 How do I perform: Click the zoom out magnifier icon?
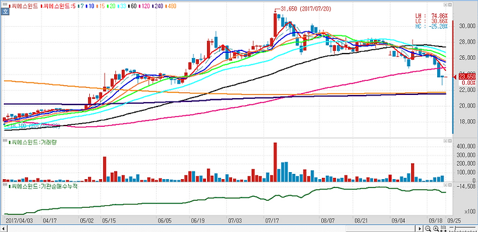[x=428, y=228]
